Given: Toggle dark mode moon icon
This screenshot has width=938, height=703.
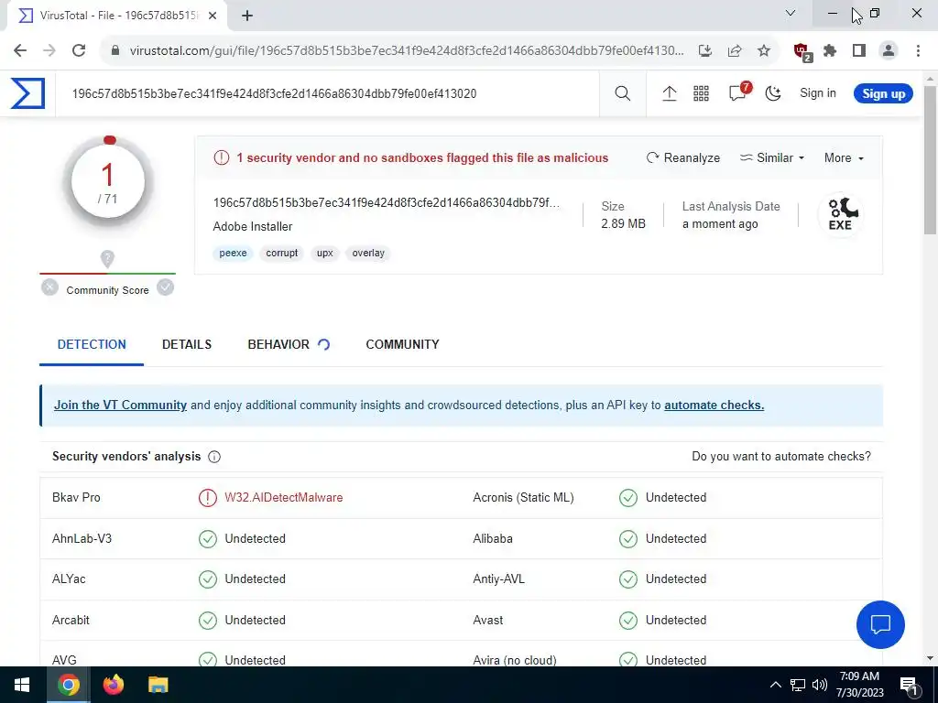Looking at the screenshot, I should coord(773,93).
